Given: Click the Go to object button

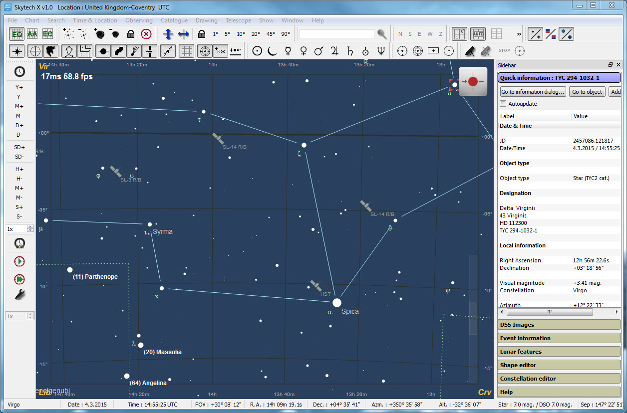Looking at the screenshot, I should 587,92.
